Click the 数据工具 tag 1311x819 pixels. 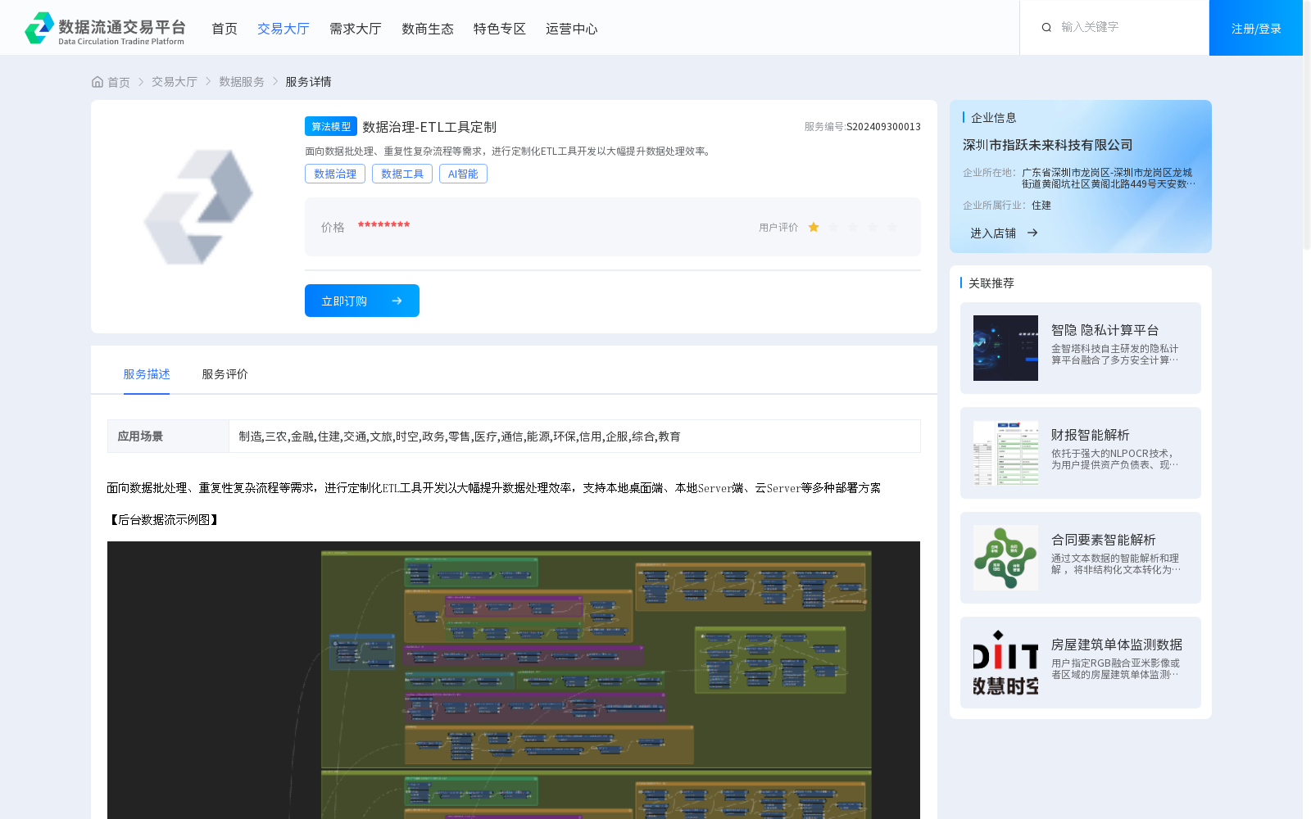402,174
